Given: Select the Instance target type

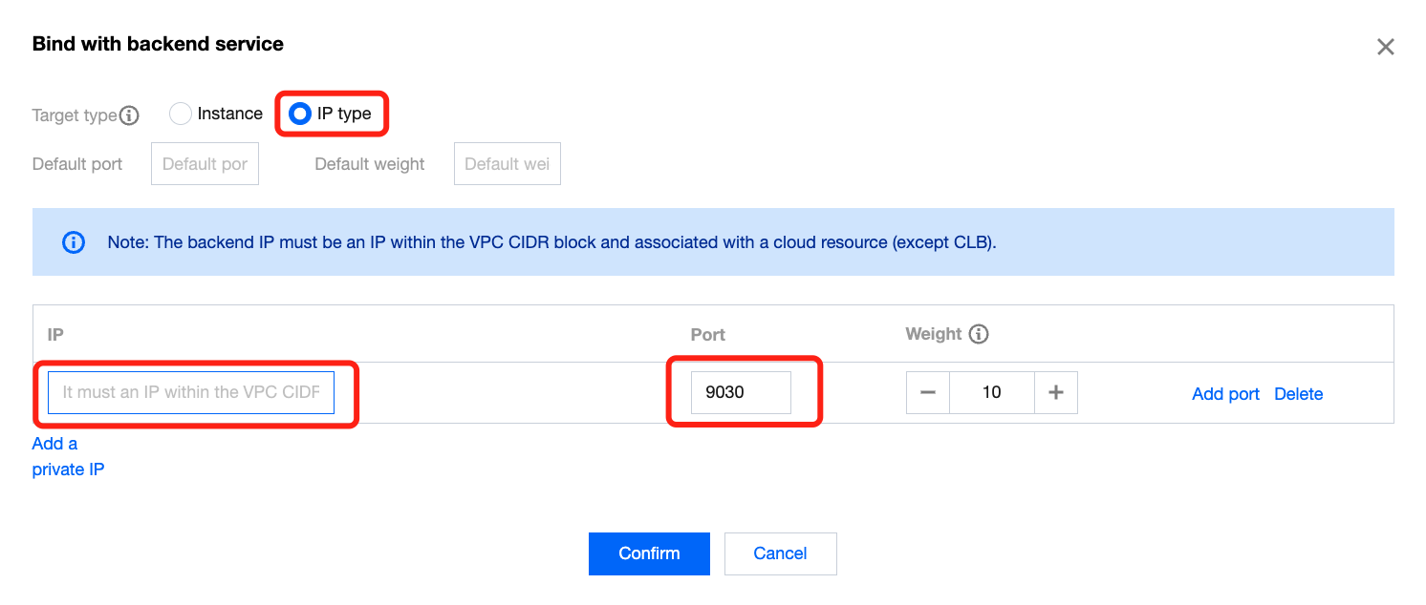Looking at the screenshot, I should coord(181,114).
